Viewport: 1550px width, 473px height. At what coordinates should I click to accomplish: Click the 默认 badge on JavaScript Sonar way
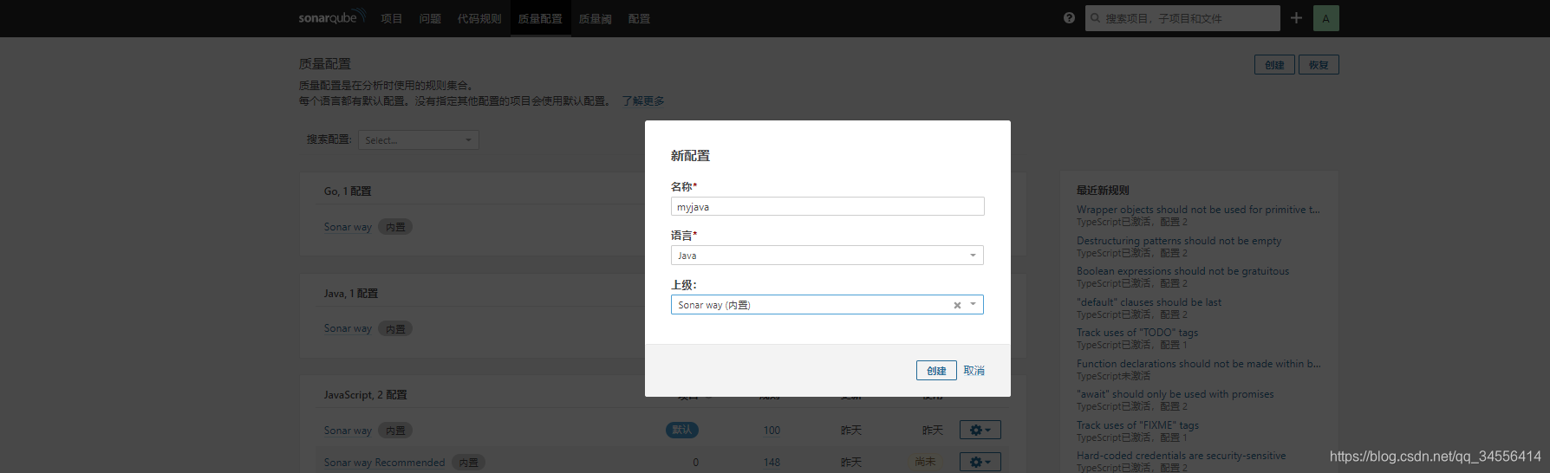[682, 430]
